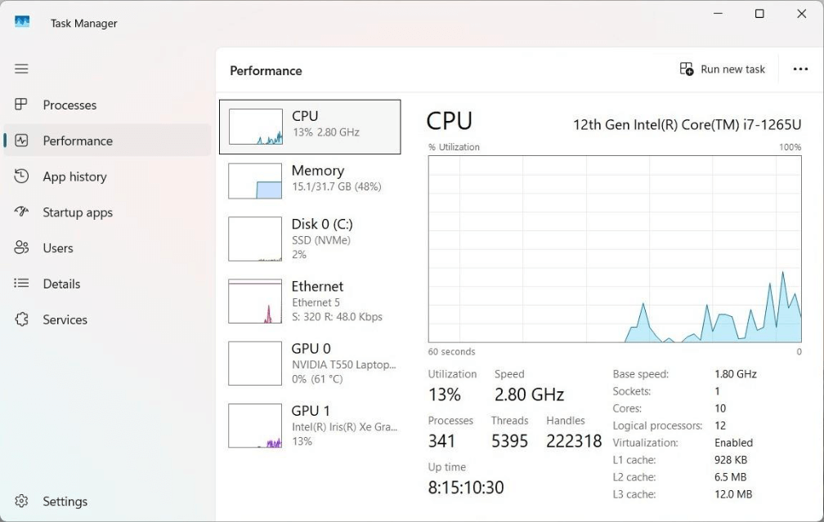
Task: Click the CPU utilization graph area
Action: tap(615, 248)
